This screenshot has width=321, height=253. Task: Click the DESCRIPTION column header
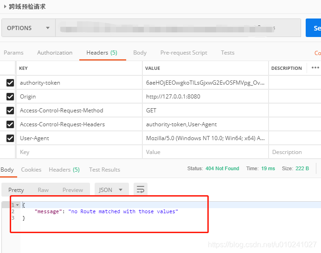(286, 68)
